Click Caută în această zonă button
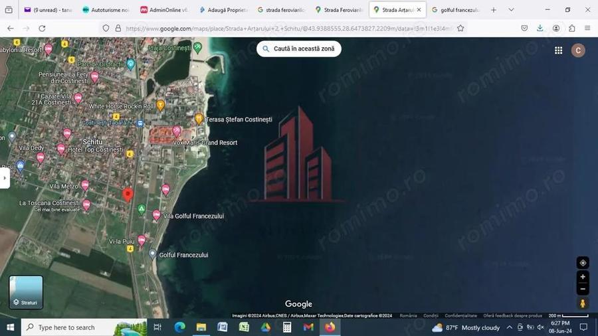The image size is (598, 336). [x=299, y=48]
